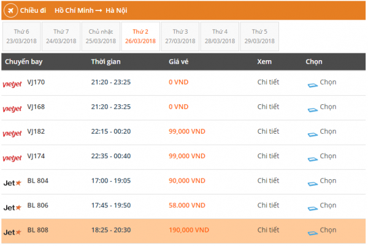Screen dimensions: 368x246
Task: Open Chi tiết for flight VJ182
Action: (x=268, y=131)
